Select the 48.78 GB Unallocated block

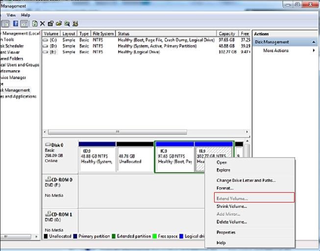(x=135, y=157)
